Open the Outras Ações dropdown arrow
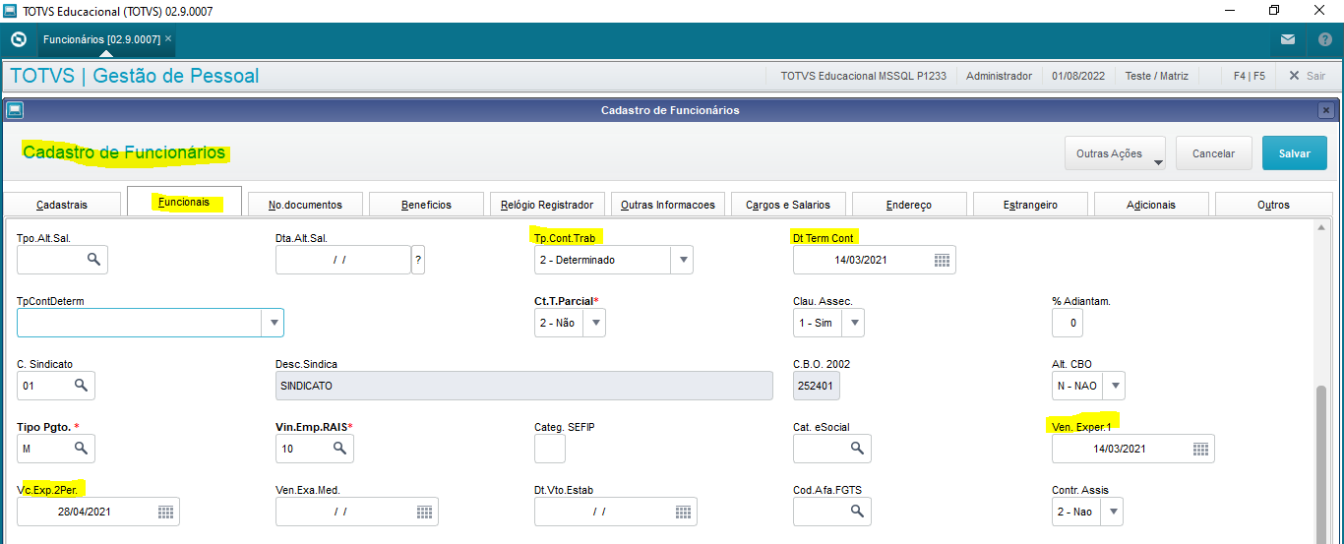This screenshot has width=1344, height=544. tap(1158, 163)
